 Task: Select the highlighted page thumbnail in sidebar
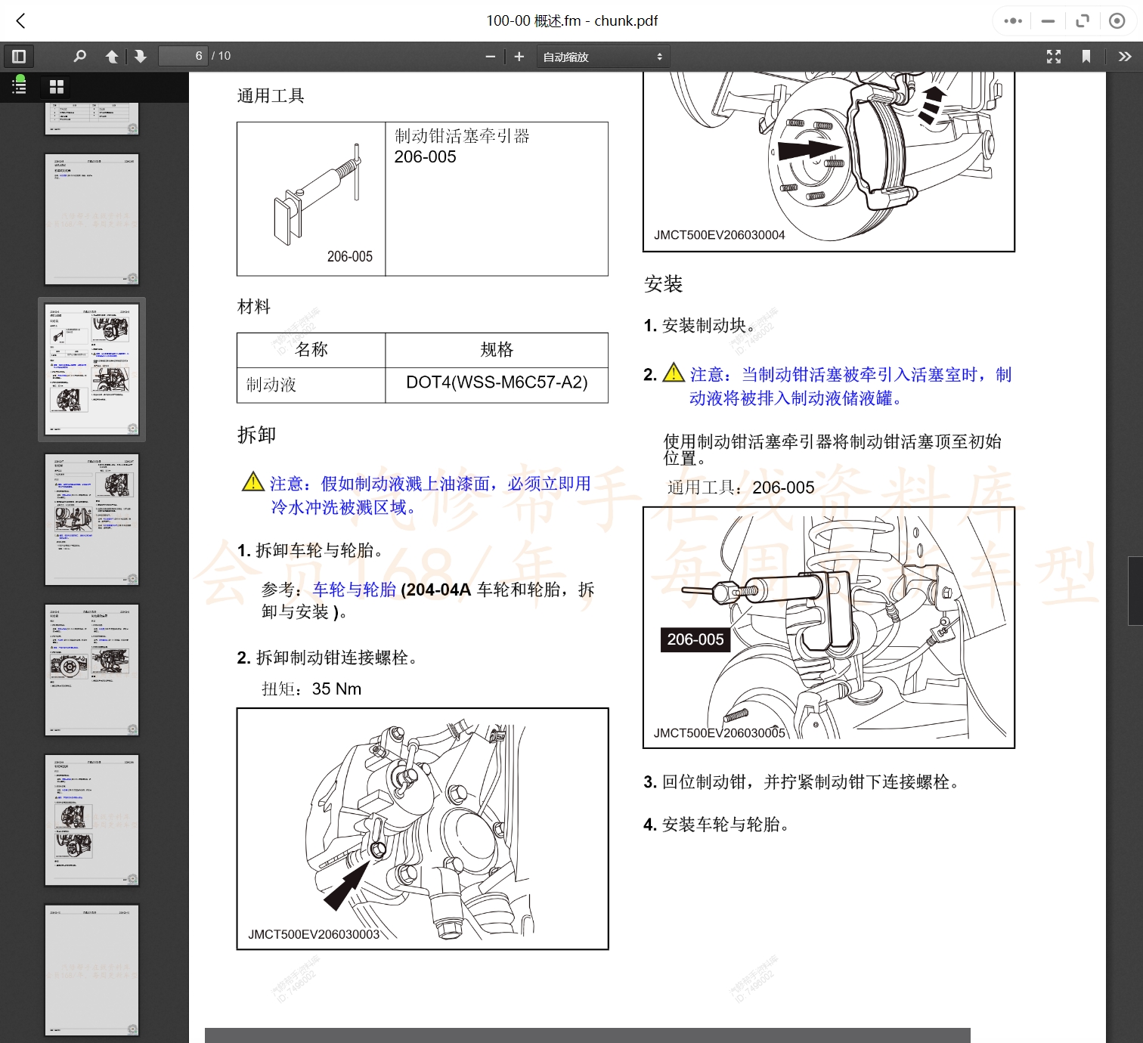pos(91,370)
